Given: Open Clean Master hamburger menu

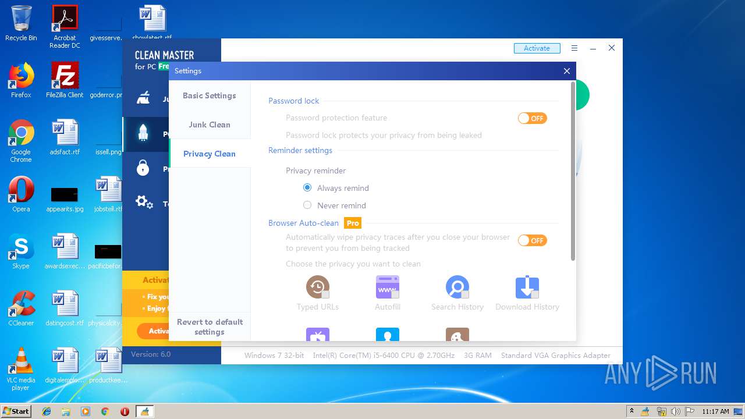Looking at the screenshot, I should coord(574,48).
